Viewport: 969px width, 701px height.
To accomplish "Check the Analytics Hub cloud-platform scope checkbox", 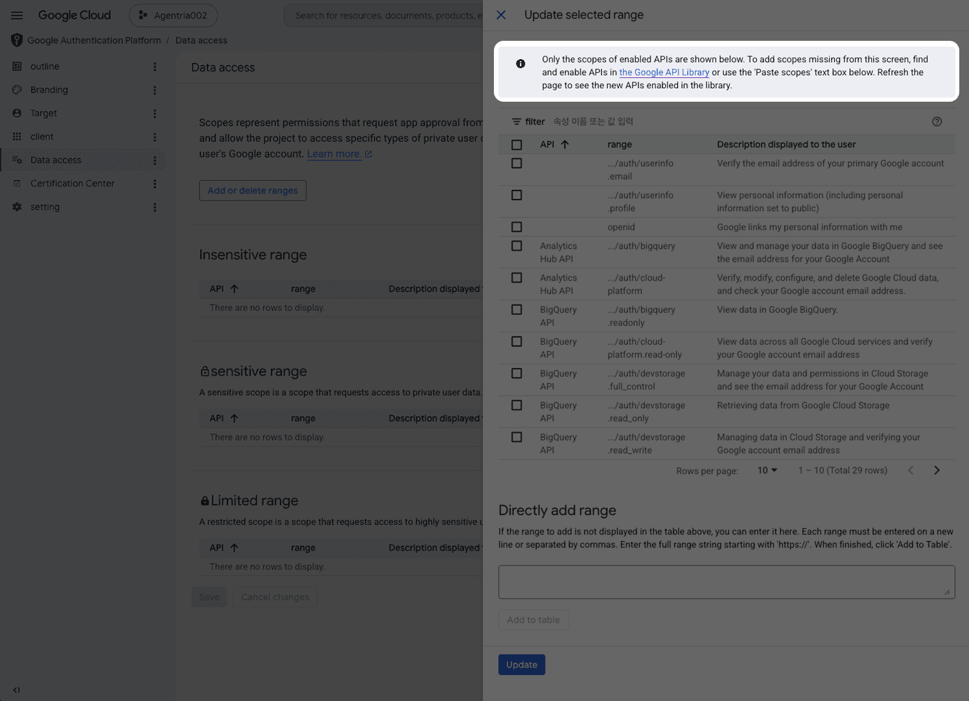I will 517,278.
